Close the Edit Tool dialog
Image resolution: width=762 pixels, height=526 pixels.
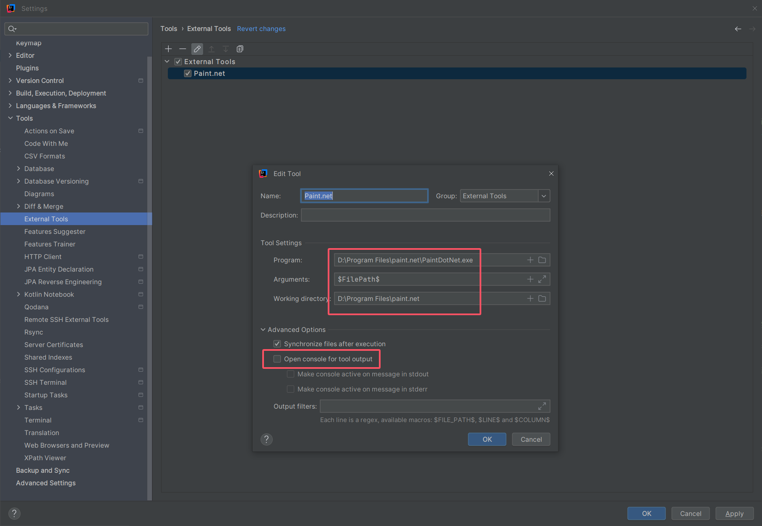(551, 174)
